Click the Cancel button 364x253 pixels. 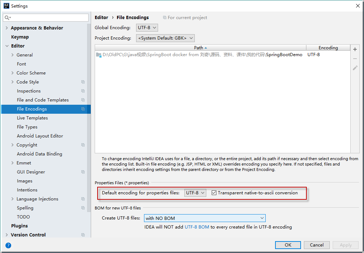[316, 245]
